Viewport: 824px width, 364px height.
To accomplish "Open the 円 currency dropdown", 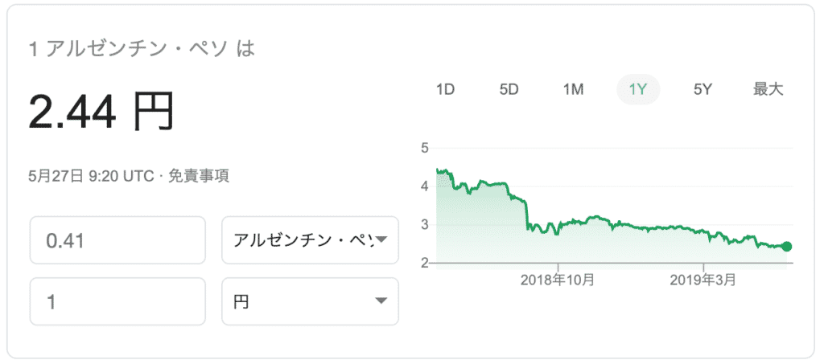I will 310,301.
